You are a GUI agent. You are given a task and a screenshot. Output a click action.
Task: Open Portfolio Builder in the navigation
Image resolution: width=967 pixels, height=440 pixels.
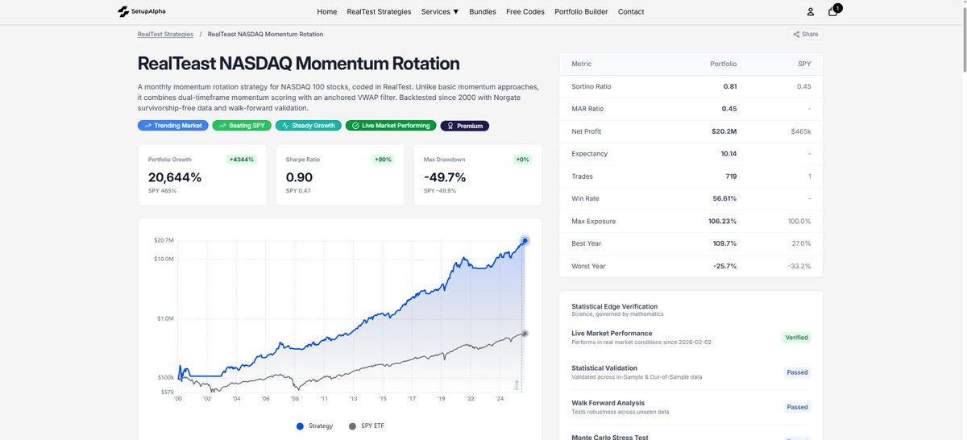[581, 11]
